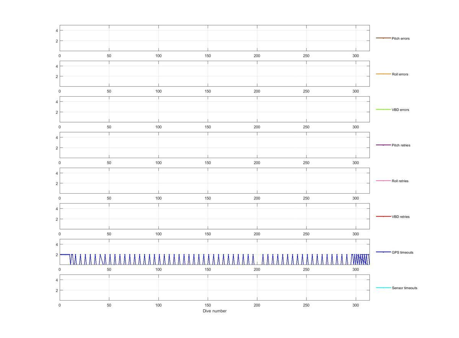Click the gap in GPS timeouts spikes near dive 200
This screenshot has height=338, width=459.
(x=257, y=260)
